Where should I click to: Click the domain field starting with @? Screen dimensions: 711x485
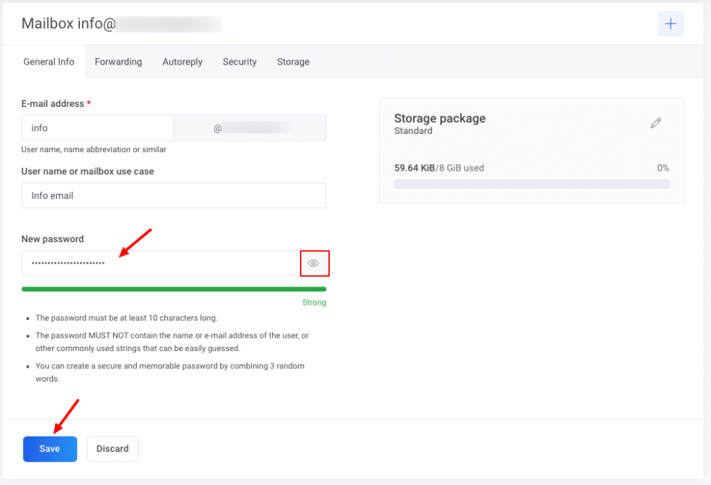coord(249,128)
